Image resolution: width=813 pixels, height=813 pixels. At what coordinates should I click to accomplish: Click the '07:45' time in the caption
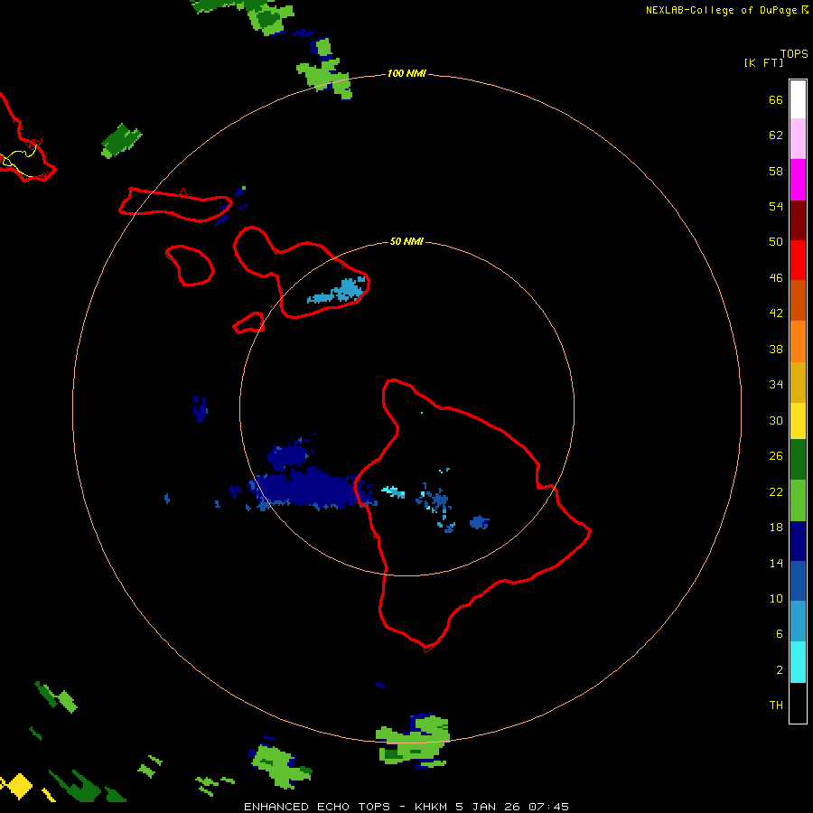pyautogui.click(x=548, y=807)
